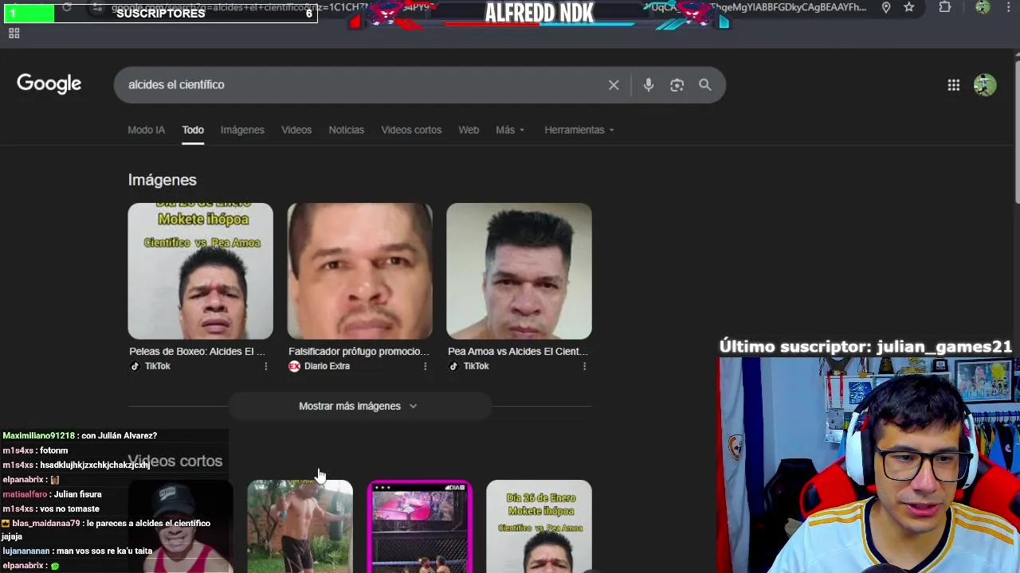Click TikTok source under 'Peleas de Boxeo'
The height and width of the screenshot is (573, 1020).
click(150, 366)
